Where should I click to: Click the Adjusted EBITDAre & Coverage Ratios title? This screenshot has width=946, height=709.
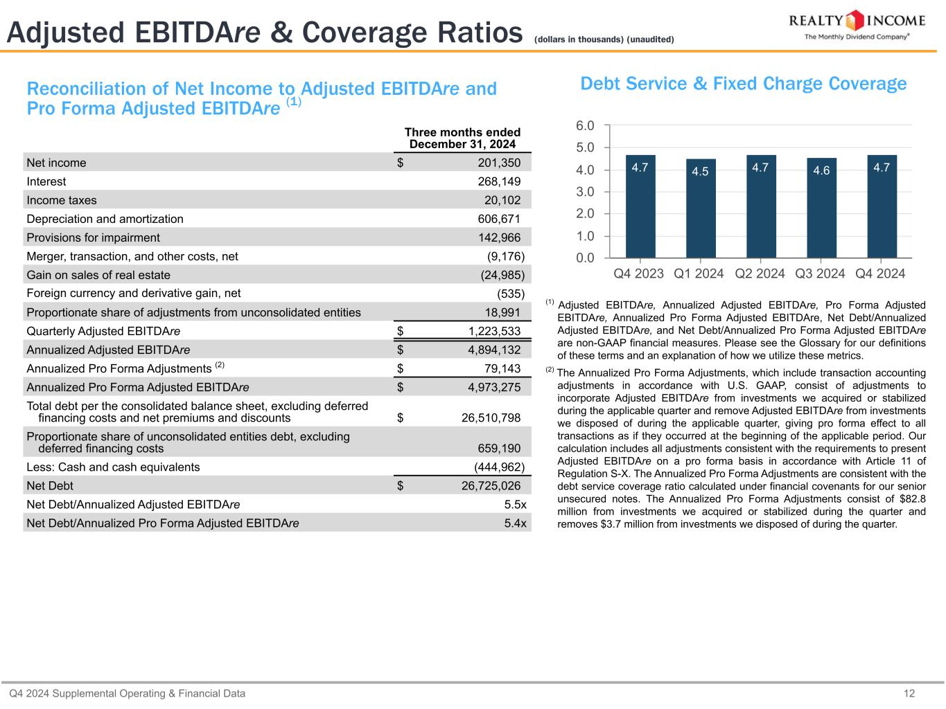[x=263, y=33]
